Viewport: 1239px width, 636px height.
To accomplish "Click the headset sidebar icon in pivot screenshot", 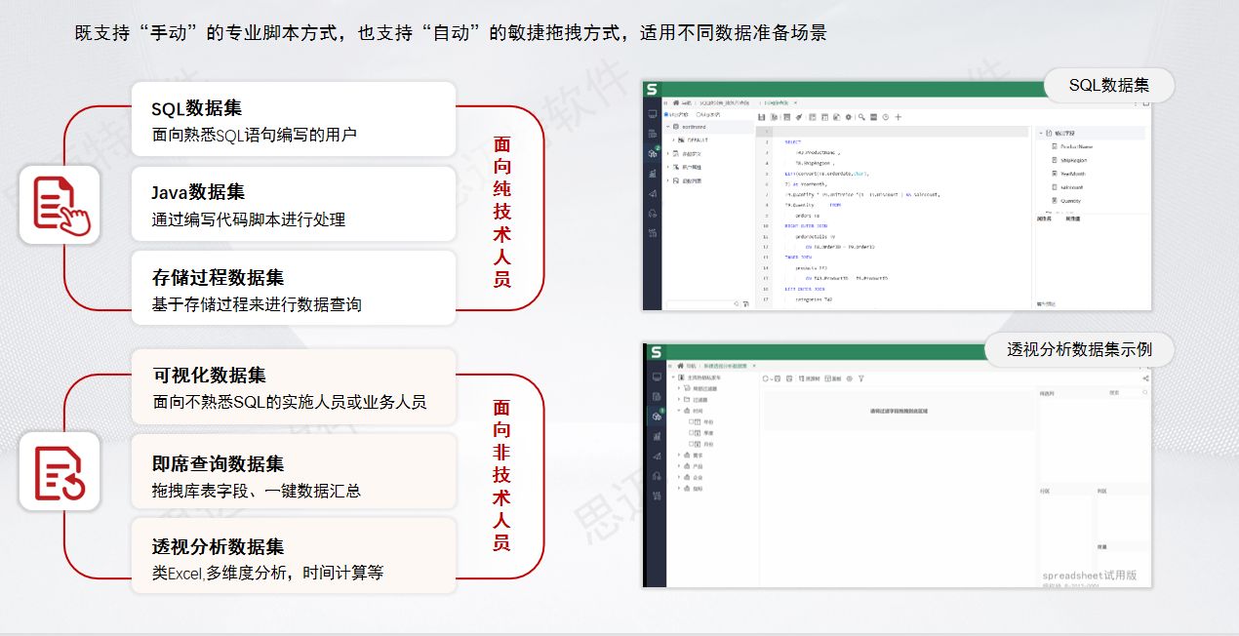I will click(657, 476).
